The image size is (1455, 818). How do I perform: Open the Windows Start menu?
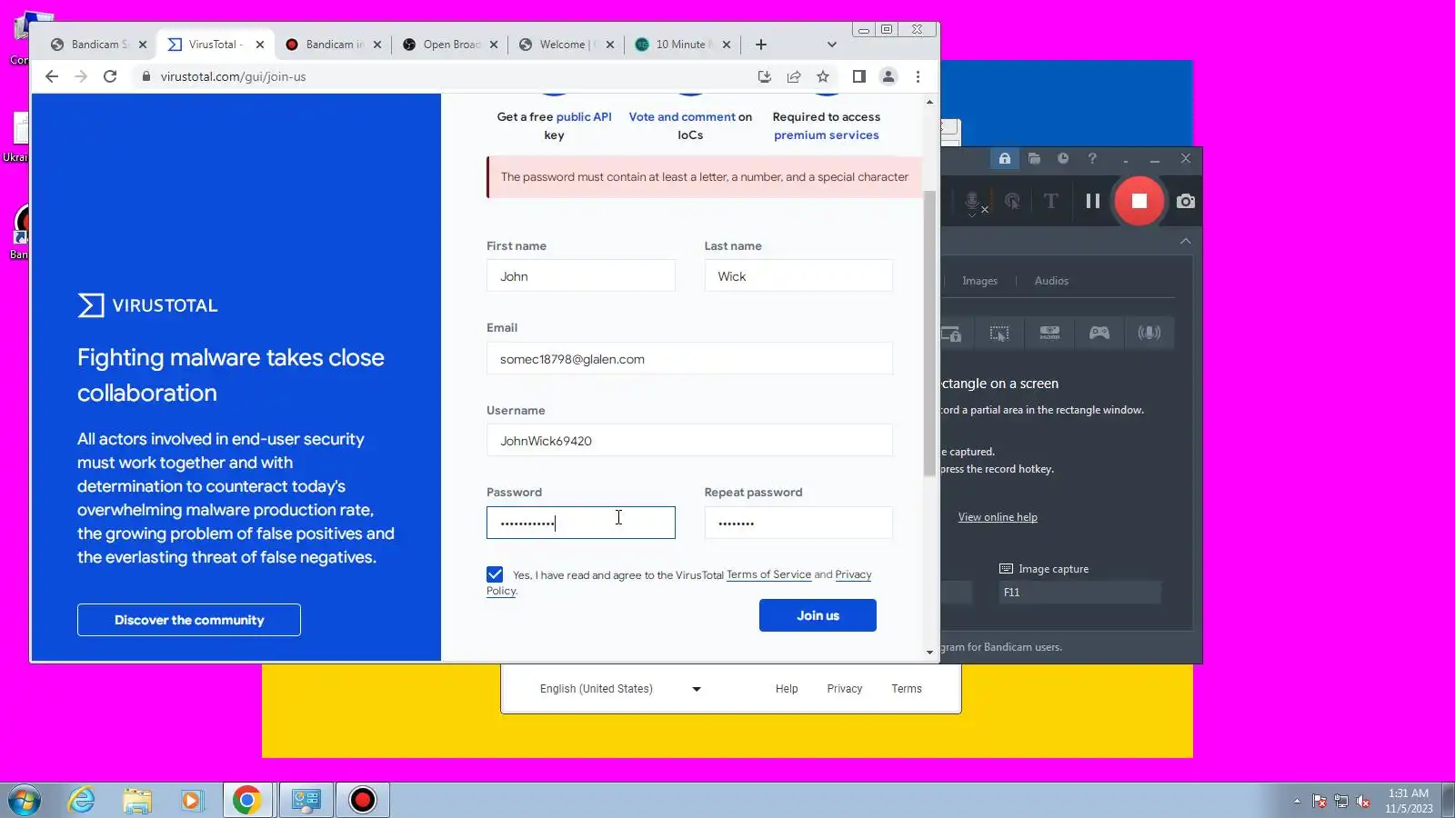coord(25,800)
